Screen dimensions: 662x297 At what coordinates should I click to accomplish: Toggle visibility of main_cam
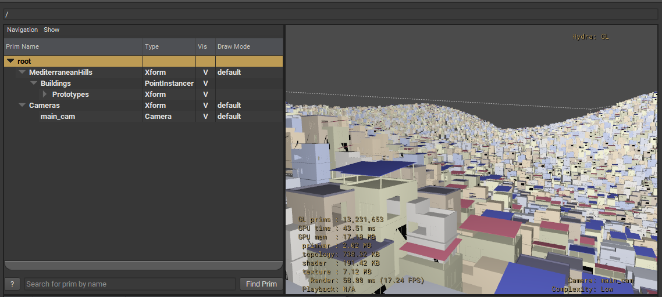[x=205, y=117]
